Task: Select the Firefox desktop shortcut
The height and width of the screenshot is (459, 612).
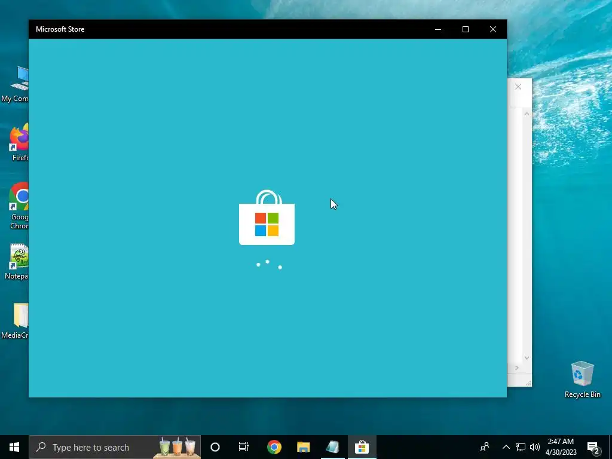Action: [x=19, y=142]
